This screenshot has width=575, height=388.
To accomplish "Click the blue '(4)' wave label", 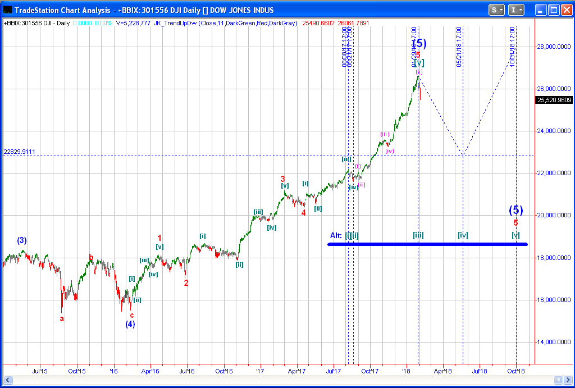I will pos(130,324).
